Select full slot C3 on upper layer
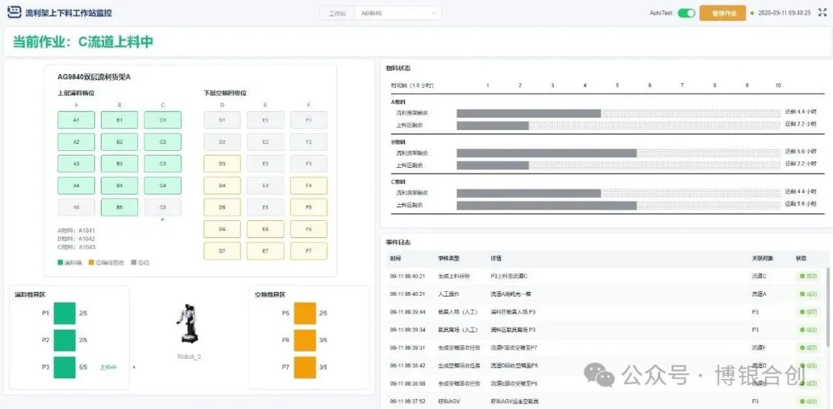The height and width of the screenshot is (409, 833). point(163,164)
